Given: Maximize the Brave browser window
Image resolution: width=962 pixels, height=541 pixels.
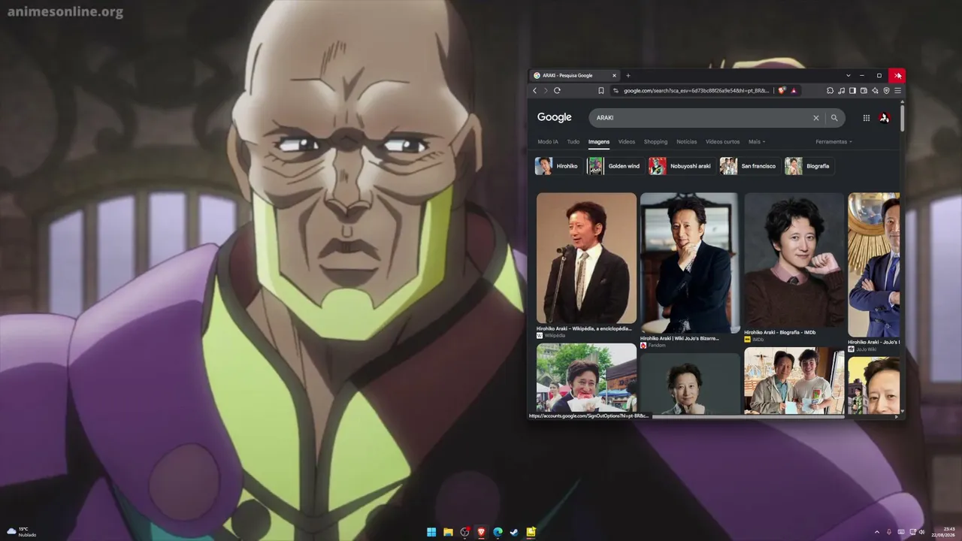Looking at the screenshot, I should point(879,75).
